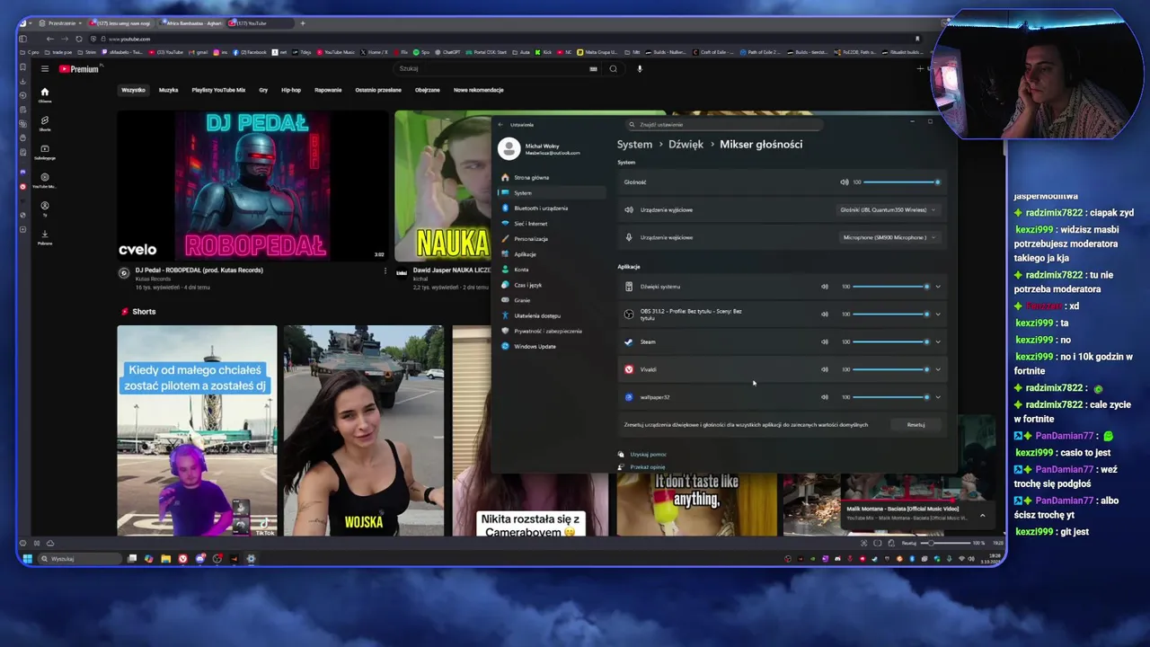Open Vivaldi bookmark page icon

click(x=917, y=39)
